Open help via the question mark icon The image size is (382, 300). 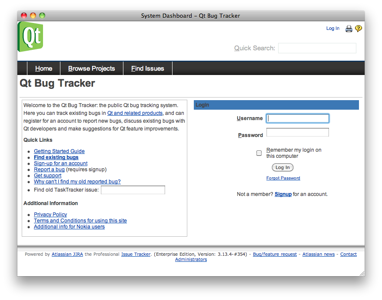point(358,29)
